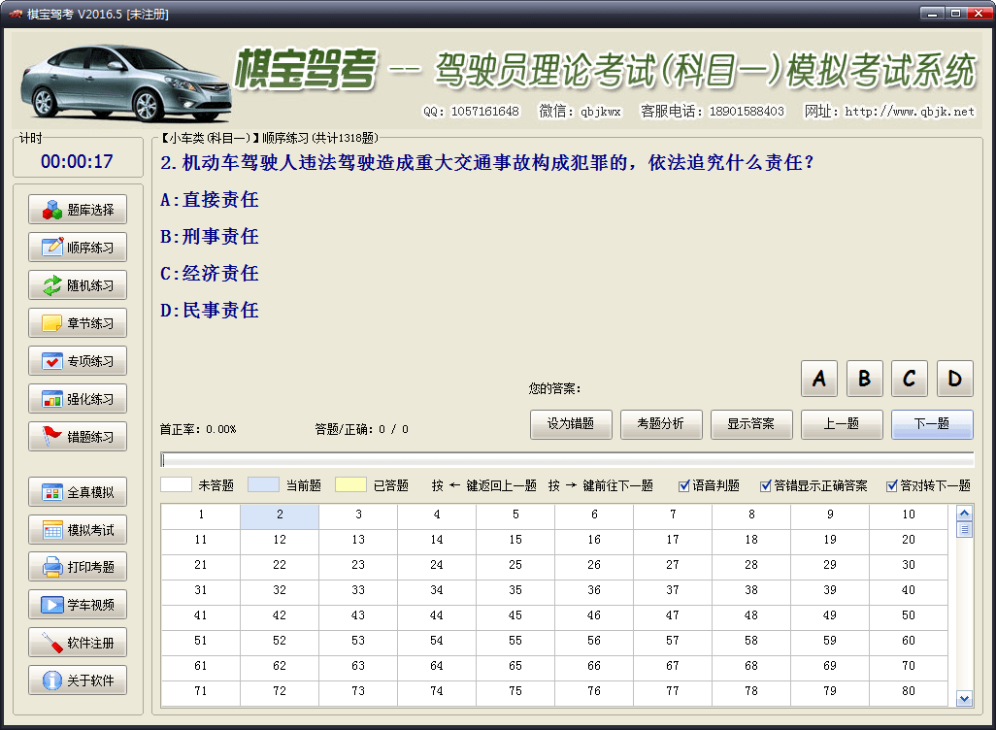This screenshot has height=730, width=996.
Task: Select the 专项练习 checkmark icon
Action: coord(52,361)
